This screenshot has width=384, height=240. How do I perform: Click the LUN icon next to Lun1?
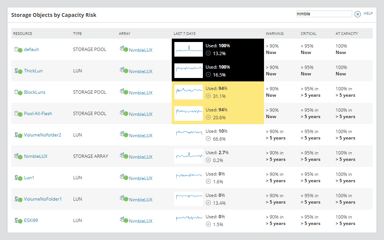click(16, 177)
